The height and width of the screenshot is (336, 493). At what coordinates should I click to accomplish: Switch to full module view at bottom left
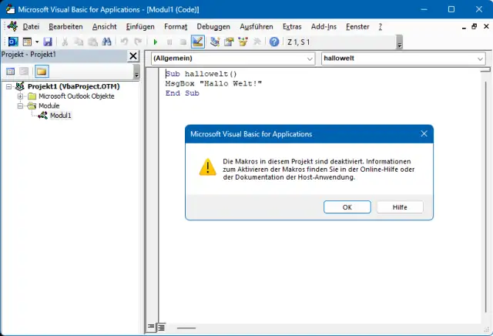pos(161,328)
